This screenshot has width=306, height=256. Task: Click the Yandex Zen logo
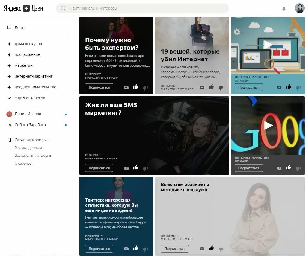tap(23, 8)
